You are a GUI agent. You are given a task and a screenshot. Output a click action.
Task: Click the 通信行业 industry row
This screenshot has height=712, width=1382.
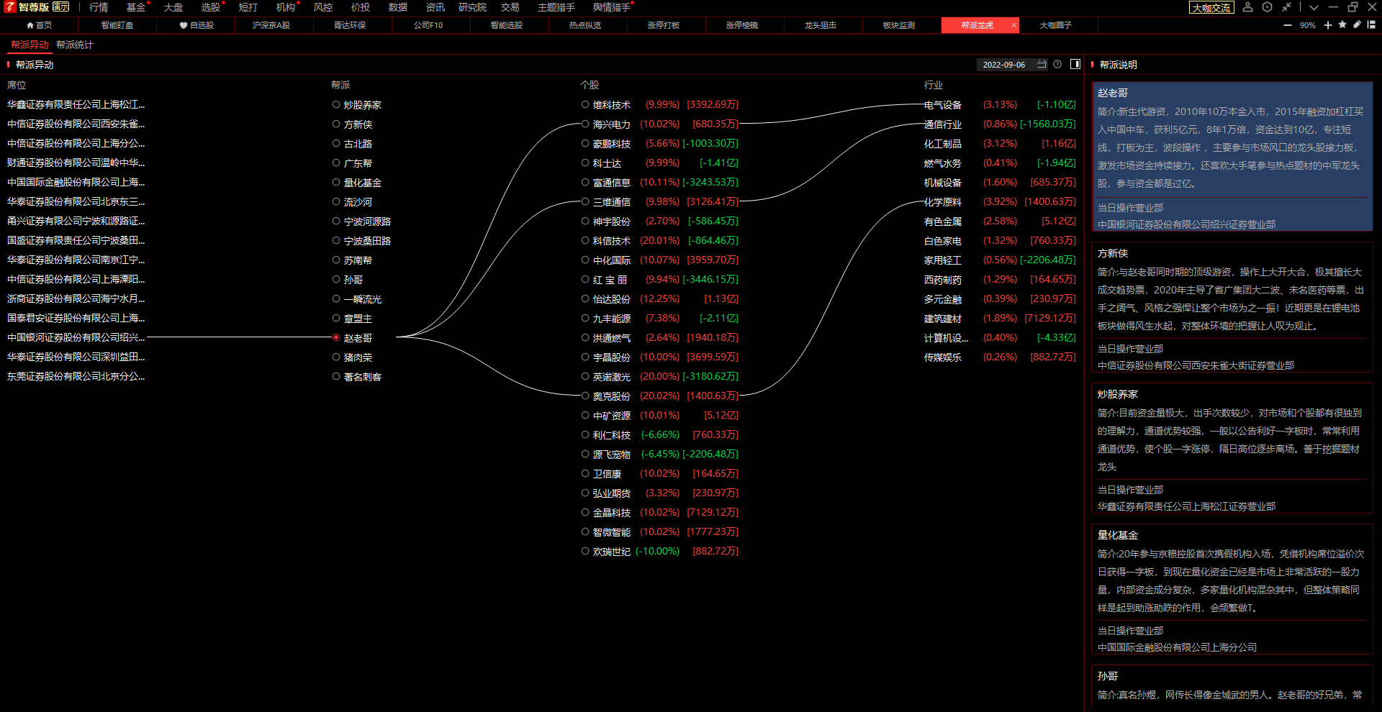tap(1001, 124)
